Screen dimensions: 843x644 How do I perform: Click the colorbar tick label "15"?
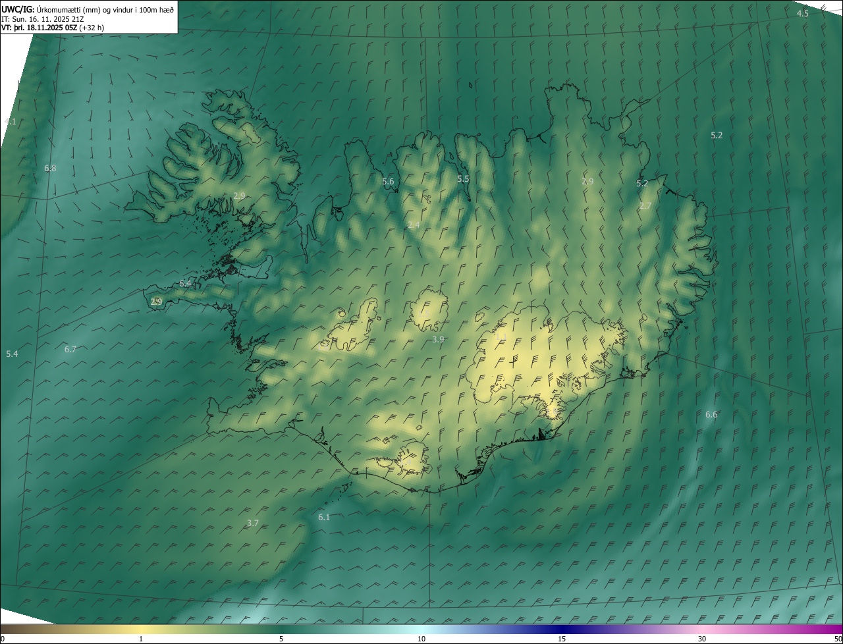coord(562,639)
